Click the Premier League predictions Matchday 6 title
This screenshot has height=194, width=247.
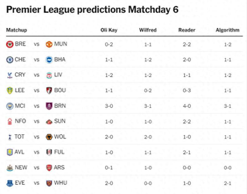coord(92,10)
